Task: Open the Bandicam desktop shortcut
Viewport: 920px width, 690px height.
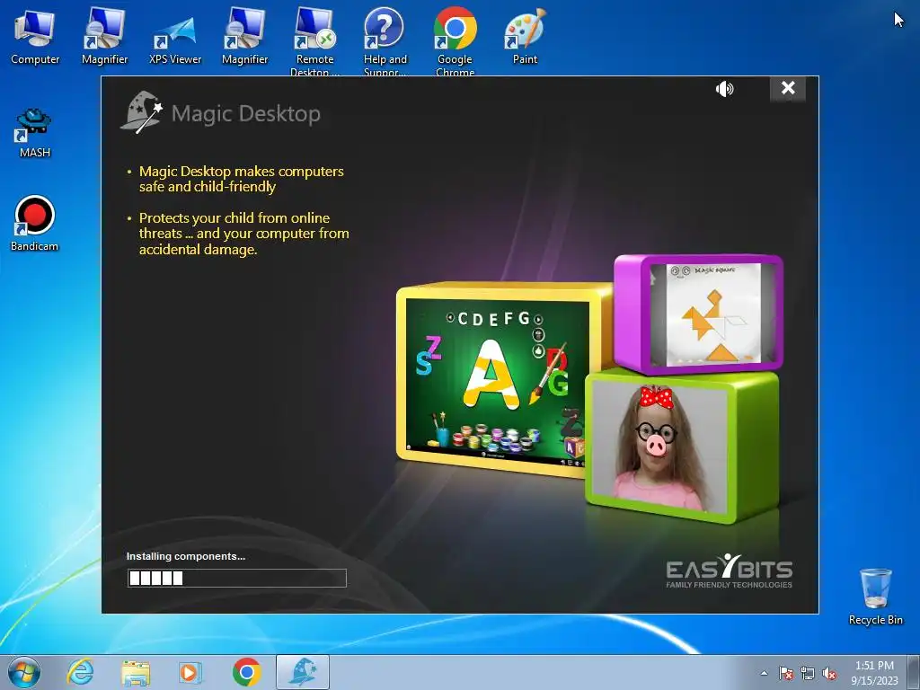Action: pos(35,224)
